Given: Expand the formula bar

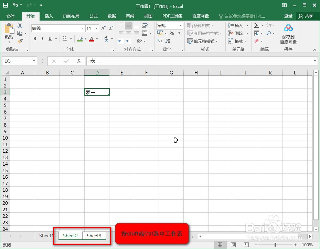Looking at the screenshot, I should coord(315,61).
